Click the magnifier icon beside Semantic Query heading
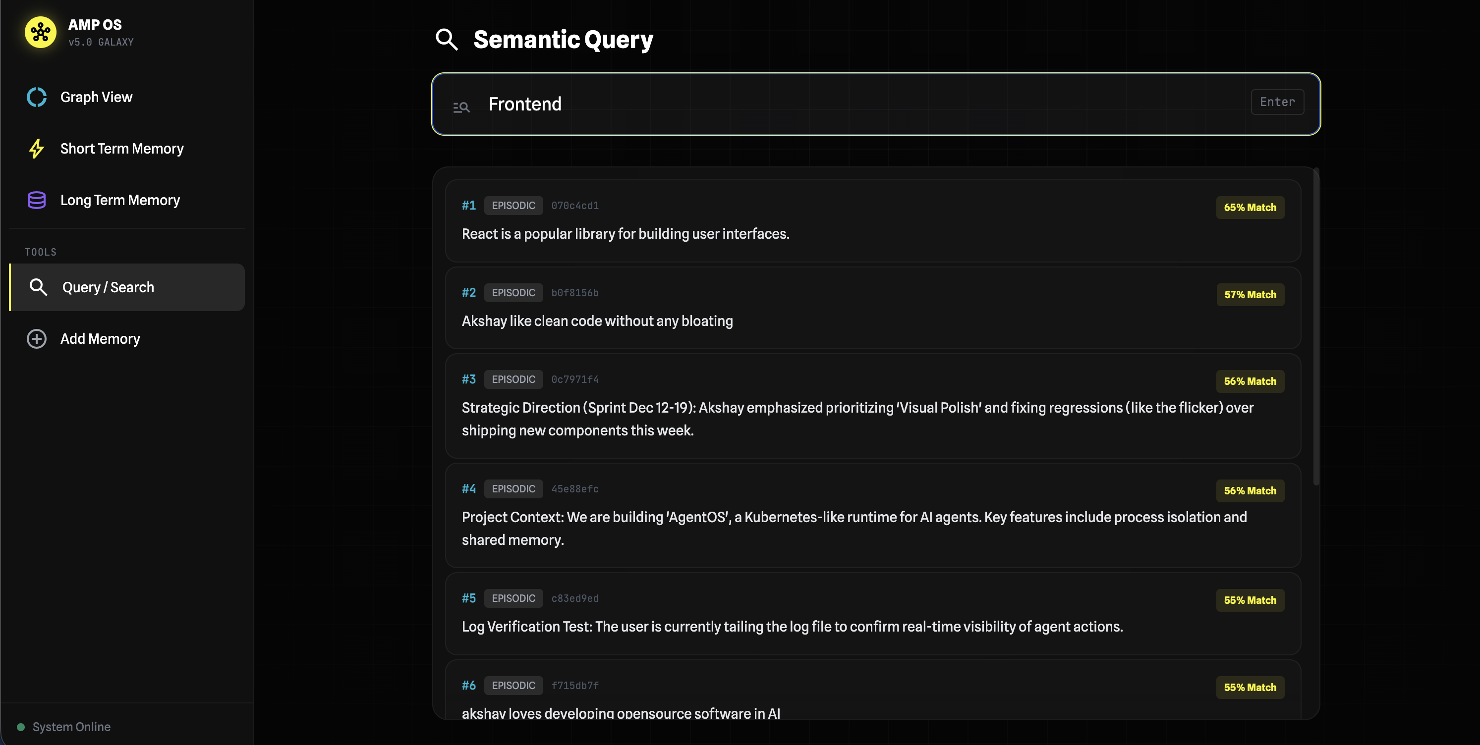1480x745 pixels. pos(447,40)
